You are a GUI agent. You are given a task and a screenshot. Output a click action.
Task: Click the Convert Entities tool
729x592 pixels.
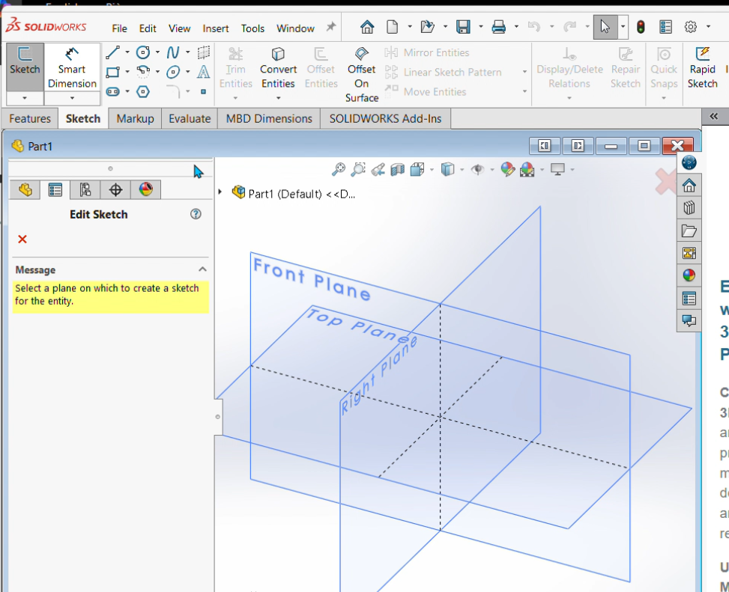tap(278, 67)
